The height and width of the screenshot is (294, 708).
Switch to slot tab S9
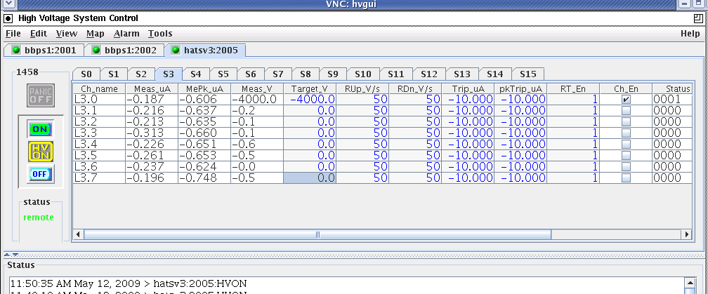click(x=333, y=74)
